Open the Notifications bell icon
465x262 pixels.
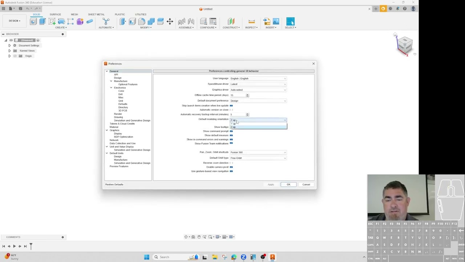pyautogui.click(x=397, y=9)
